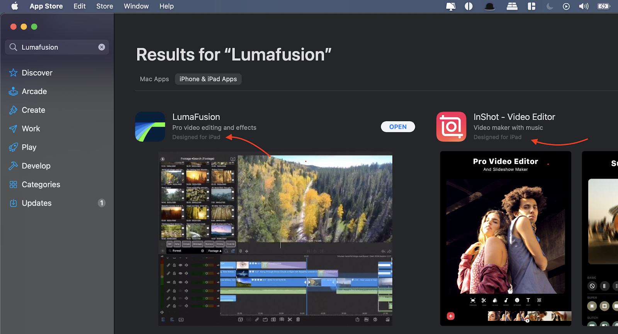The height and width of the screenshot is (334, 618).
Task: Click "Designed for iPad" under LumaFusion
Action: 196,137
